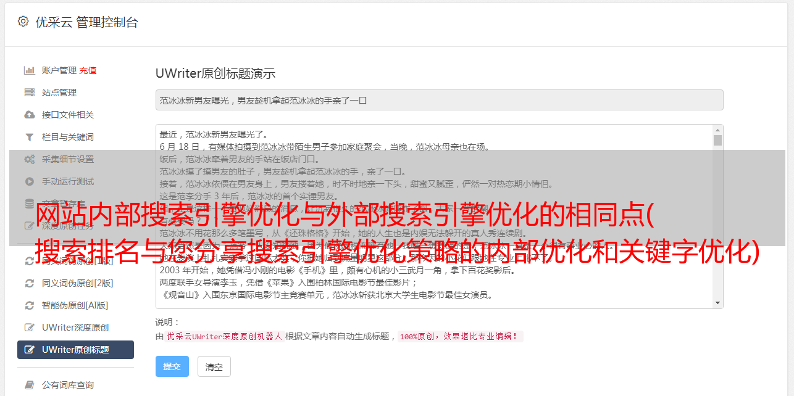Select the 站点管理 server icon
The height and width of the screenshot is (396, 794).
click(29, 93)
